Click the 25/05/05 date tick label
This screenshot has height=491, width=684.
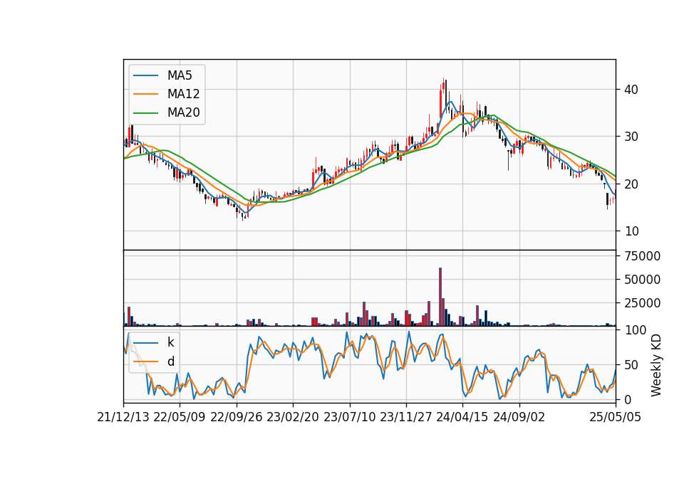[616, 418]
